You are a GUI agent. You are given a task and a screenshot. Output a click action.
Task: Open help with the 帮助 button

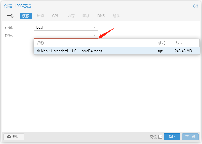click(x=14, y=137)
